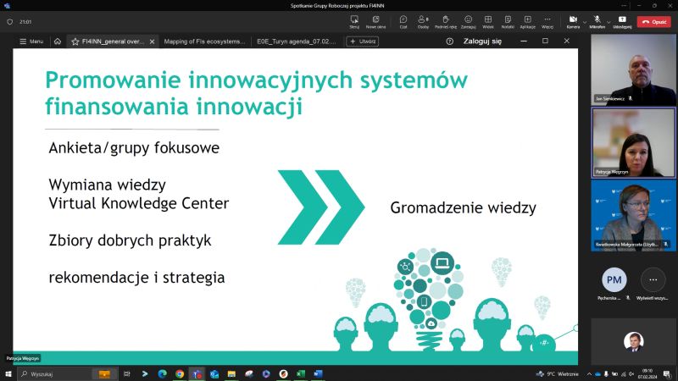Open shared content in Nowe okno
This screenshot has height=381, width=678.
click(x=375, y=22)
